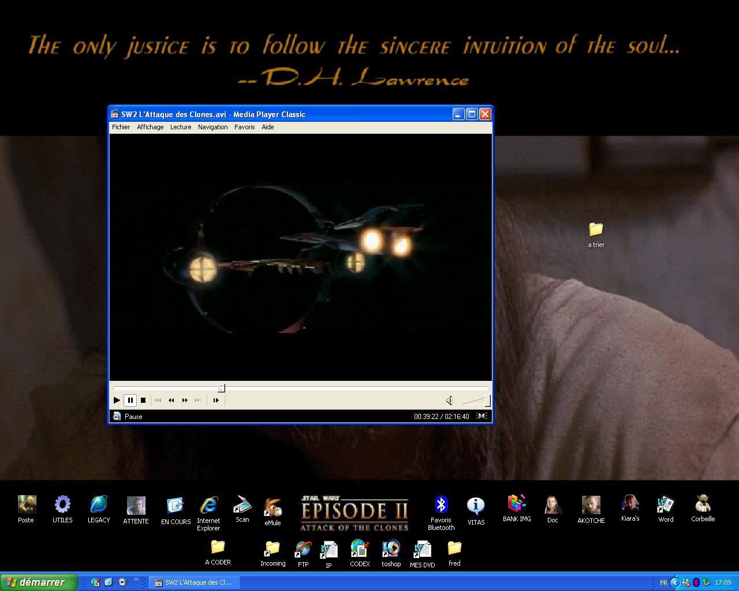This screenshot has height=591, width=739.
Task: Maximize the Media Player Classic window
Action: coord(472,114)
